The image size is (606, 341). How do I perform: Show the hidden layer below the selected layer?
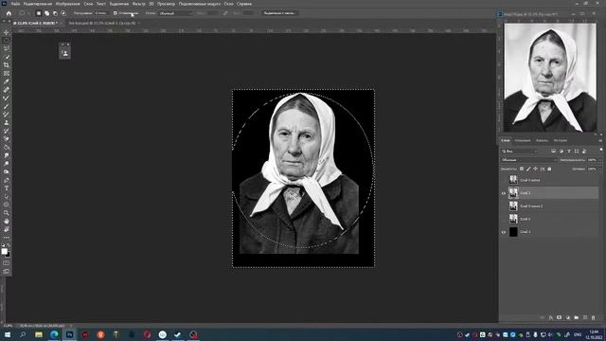(503, 206)
